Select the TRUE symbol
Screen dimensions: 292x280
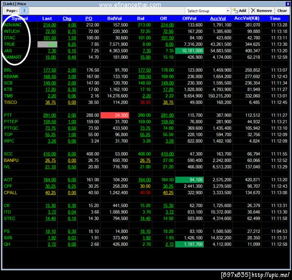(x=9, y=44)
